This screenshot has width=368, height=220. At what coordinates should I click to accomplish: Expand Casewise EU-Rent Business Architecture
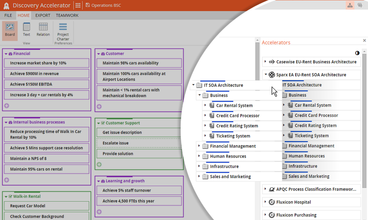click(265, 61)
